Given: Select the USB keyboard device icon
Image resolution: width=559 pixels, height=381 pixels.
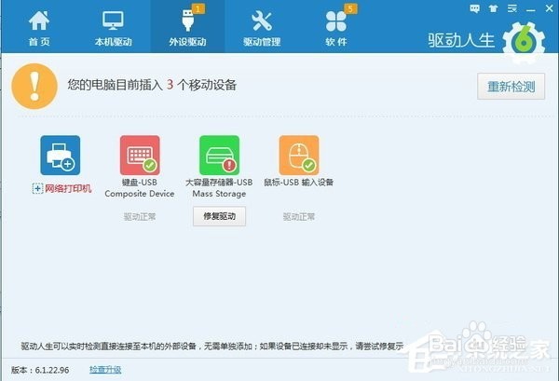Looking at the screenshot, I should pos(140,155).
